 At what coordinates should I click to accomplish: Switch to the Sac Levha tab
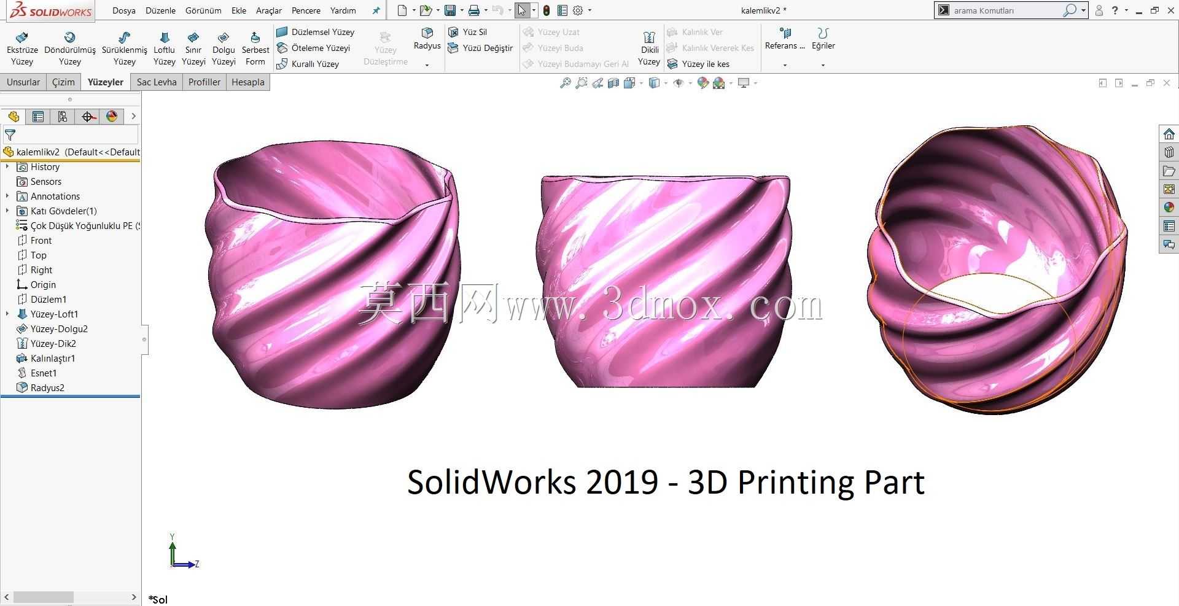tap(157, 82)
